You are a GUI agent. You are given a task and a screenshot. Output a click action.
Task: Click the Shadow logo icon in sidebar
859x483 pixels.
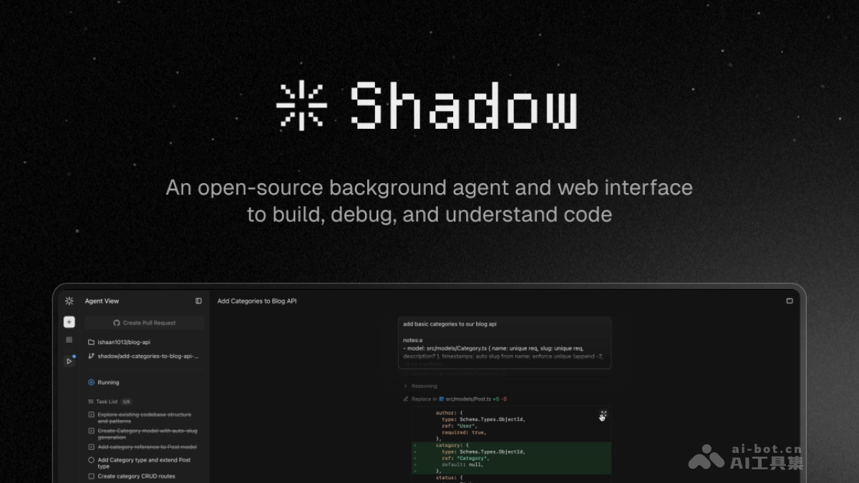69,301
